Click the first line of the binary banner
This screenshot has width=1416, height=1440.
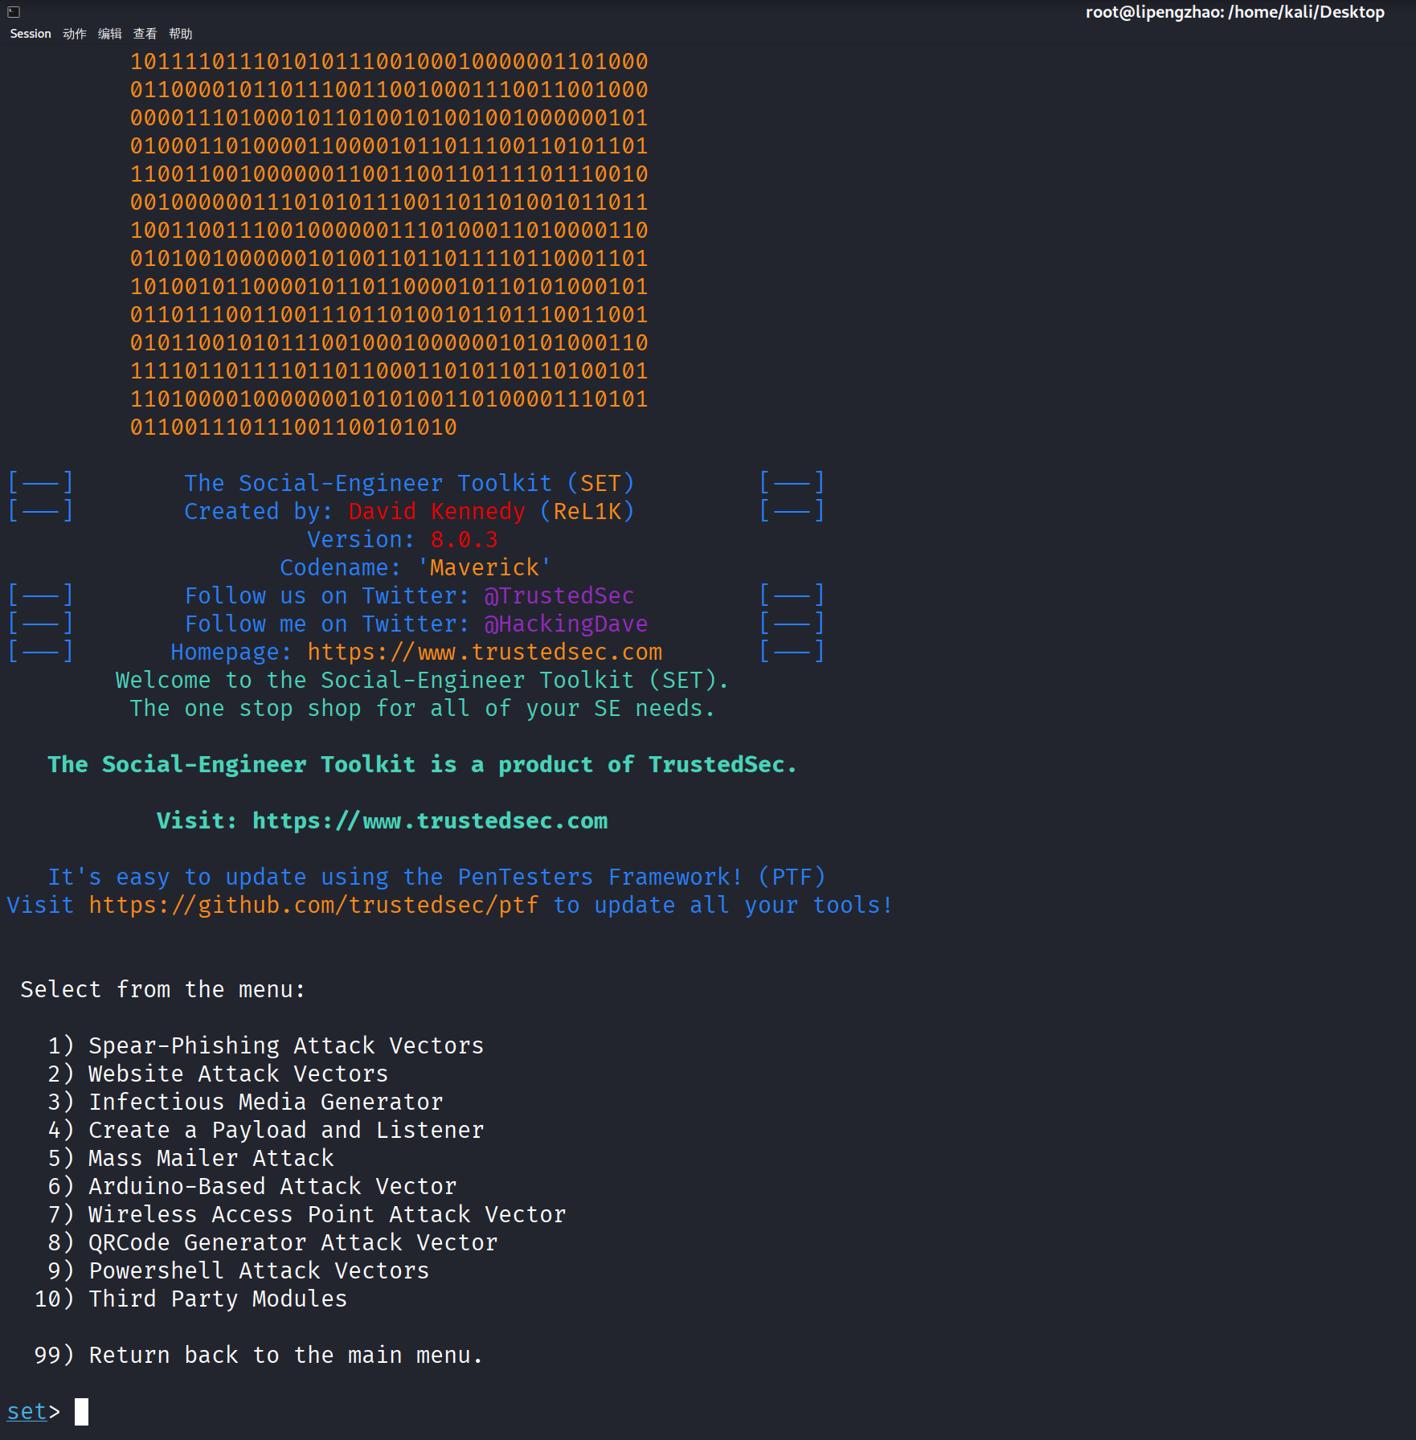coord(389,61)
